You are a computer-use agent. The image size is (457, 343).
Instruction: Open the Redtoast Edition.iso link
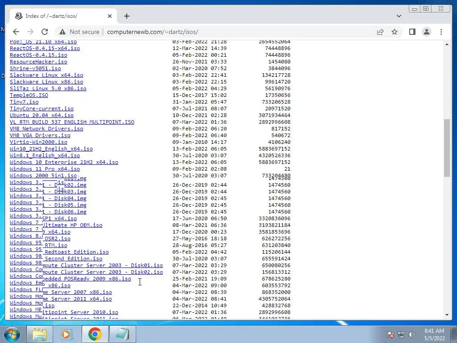point(76,252)
